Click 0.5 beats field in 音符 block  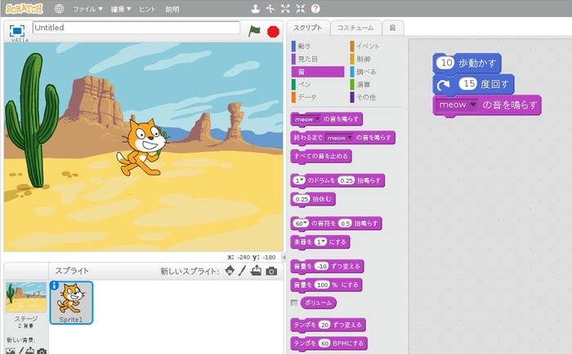[x=345, y=223]
